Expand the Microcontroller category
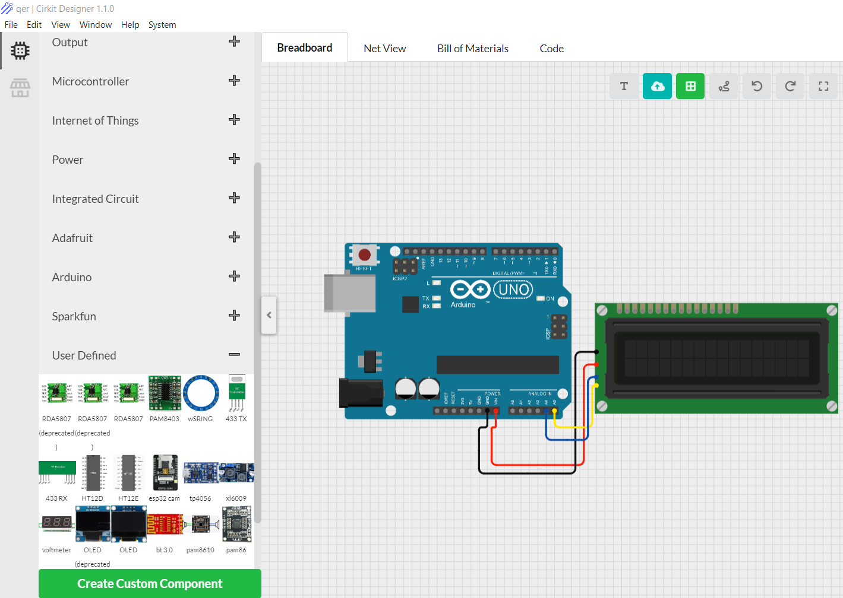The width and height of the screenshot is (843, 598). pos(234,80)
